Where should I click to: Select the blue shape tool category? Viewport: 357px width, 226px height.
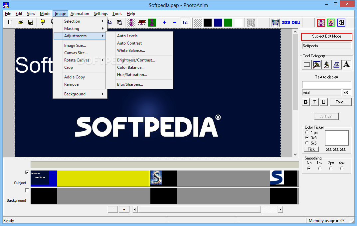336,65
